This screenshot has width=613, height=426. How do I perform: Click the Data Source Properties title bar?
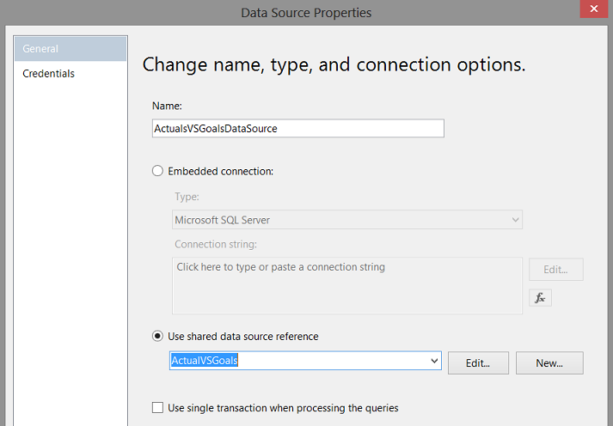pyautogui.click(x=306, y=12)
